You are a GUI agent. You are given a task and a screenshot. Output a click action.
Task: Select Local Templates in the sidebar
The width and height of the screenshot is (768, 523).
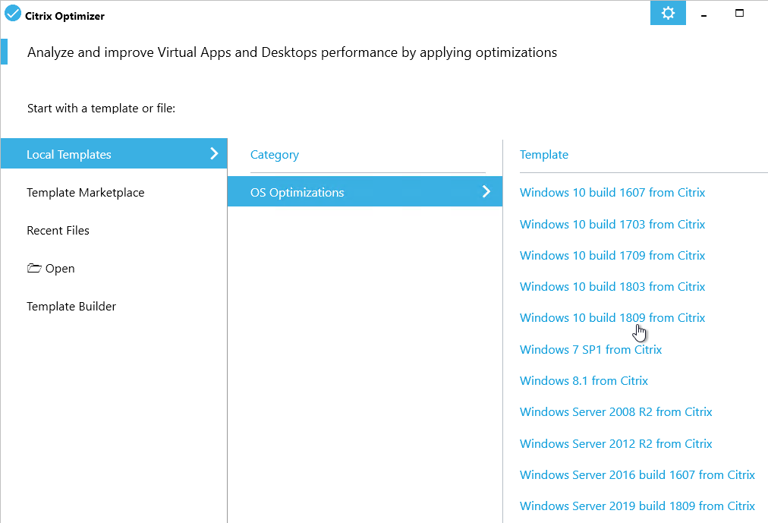114,154
